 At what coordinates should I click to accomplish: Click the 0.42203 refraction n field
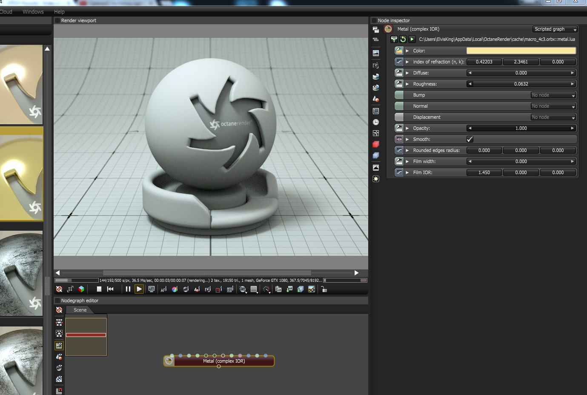click(x=484, y=62)
